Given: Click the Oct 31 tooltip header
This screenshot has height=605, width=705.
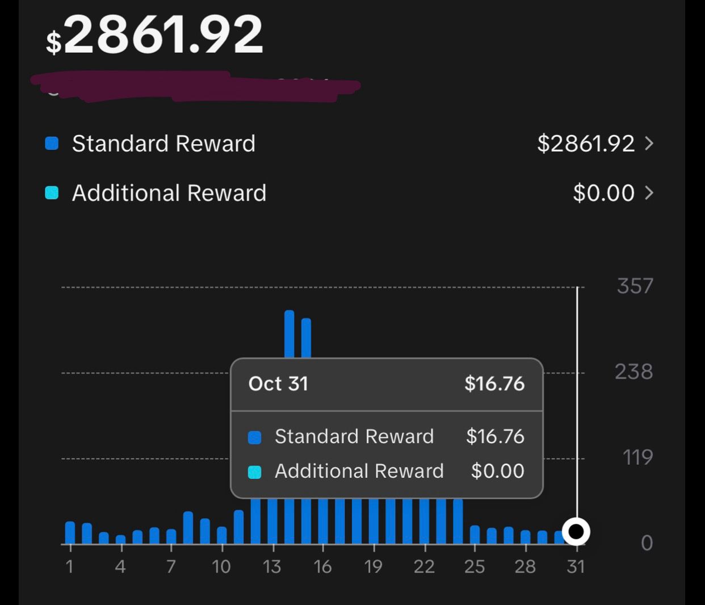Looking at the screenshot, I should [386, 384].
